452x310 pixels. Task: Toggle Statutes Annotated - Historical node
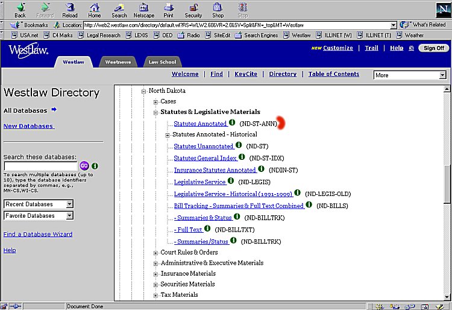(167, 135)
